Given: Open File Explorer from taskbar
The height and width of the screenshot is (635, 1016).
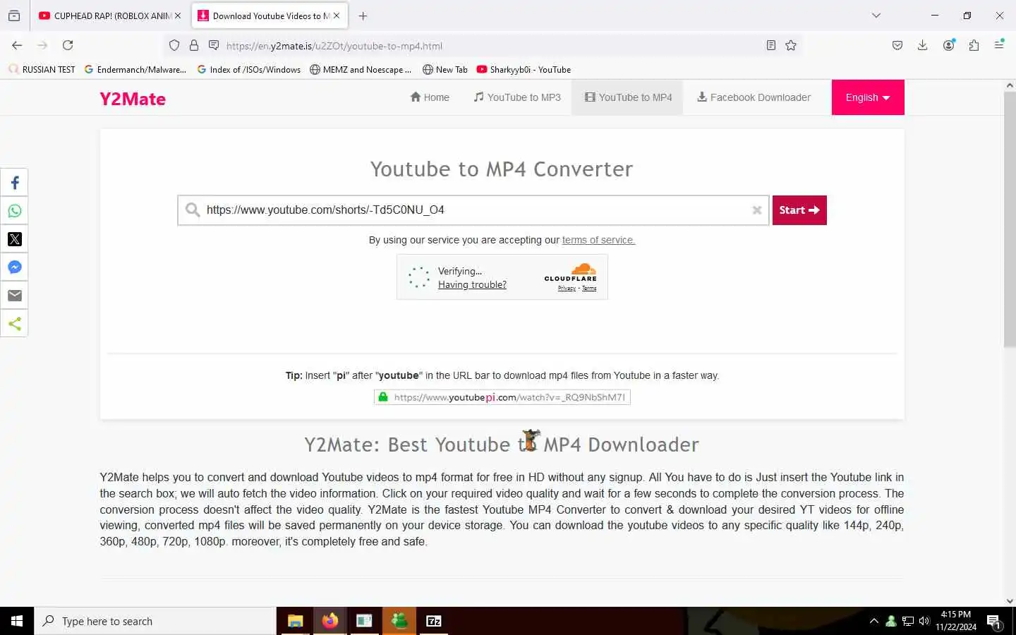Looking at the screenshot, I should tap(295, 621).
